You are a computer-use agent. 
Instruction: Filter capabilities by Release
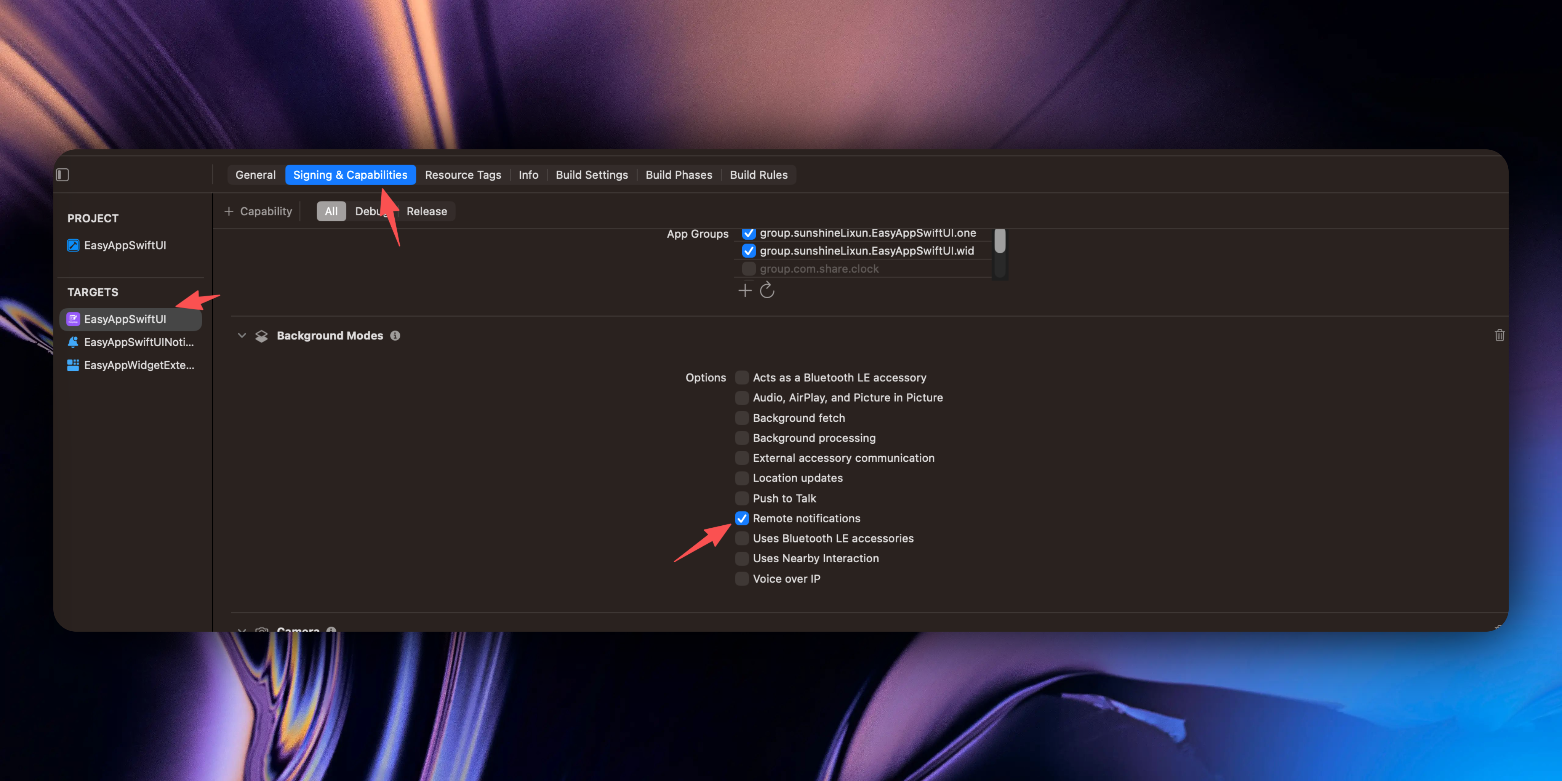pyautogui.click(x=426, y=211)
